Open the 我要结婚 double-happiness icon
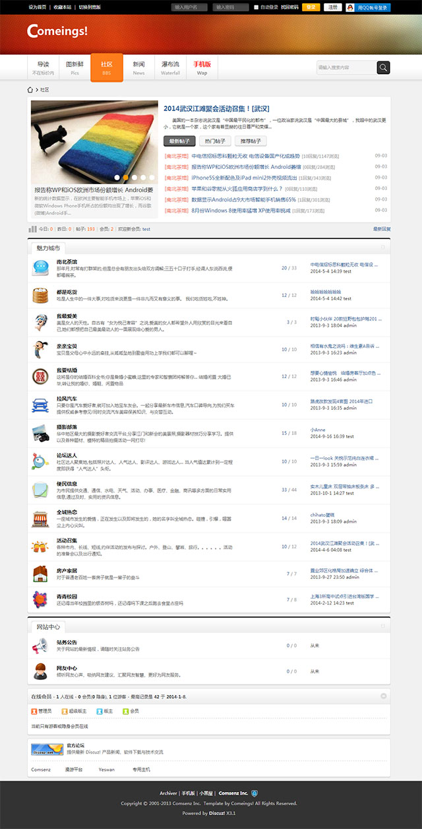 [40, 376]
